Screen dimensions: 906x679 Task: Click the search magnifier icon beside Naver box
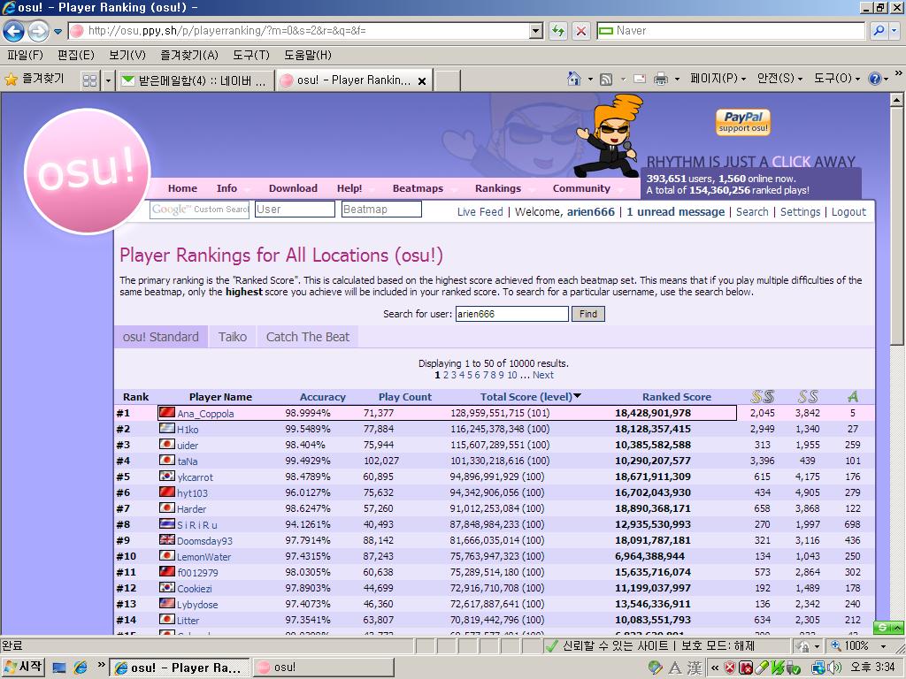pyautogui.click(x=879, y=31)
